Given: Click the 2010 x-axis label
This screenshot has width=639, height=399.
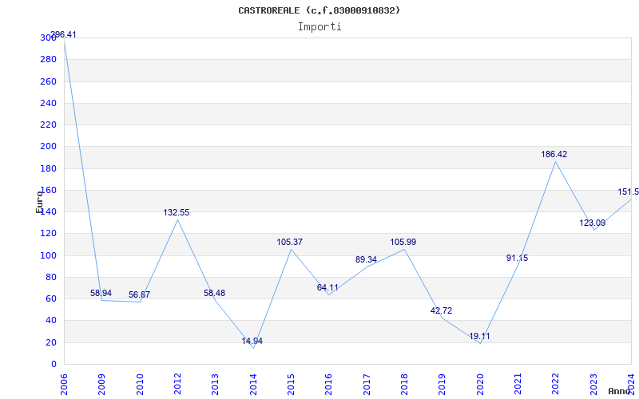Looking at the screenshot, I should [140, 385].
